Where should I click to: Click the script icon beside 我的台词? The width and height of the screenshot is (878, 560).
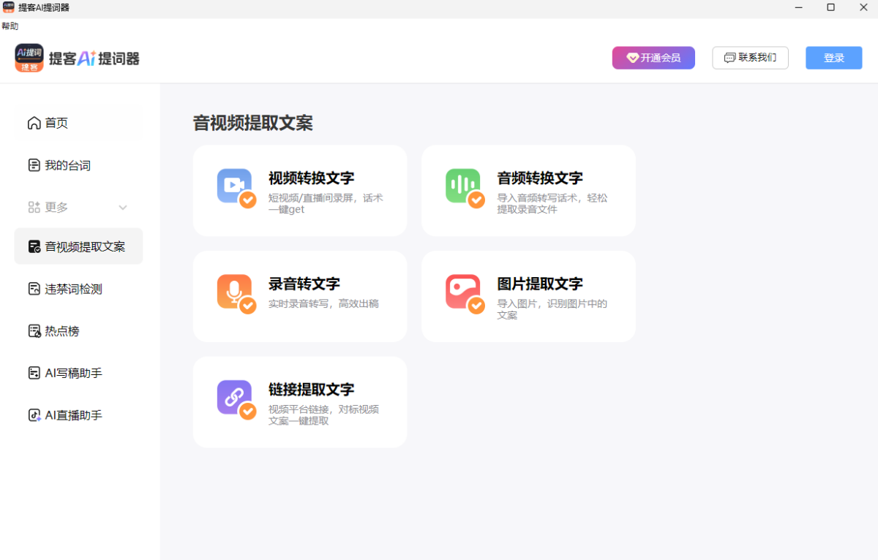34,165
